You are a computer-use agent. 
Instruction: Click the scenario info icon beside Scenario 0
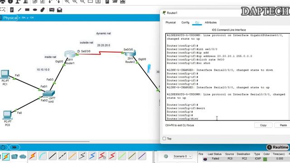pos(166,156)
